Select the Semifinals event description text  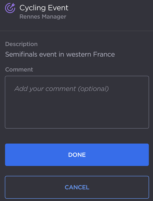click(x=60, y=54)
